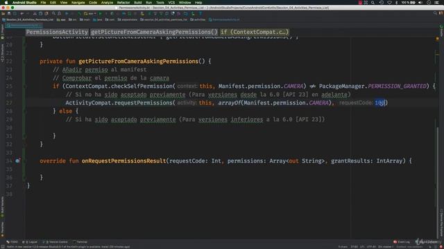This screenshot has width=444, height=249.
Task: Click the app breadcrumb folder
Action: pos(61,20)
